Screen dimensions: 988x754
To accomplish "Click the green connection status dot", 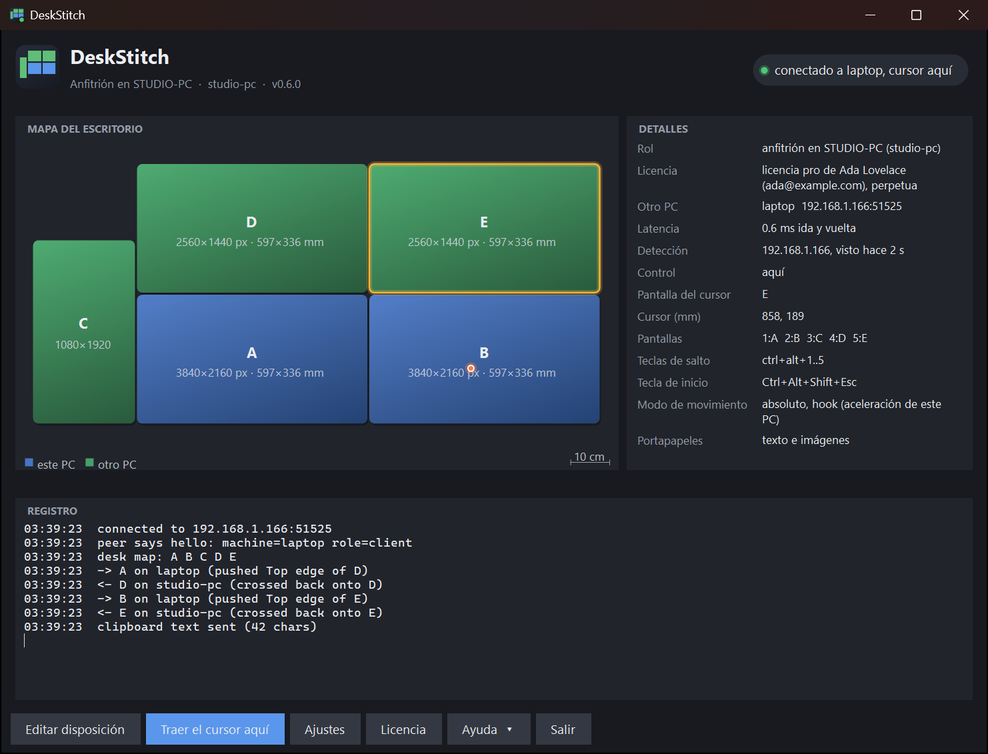I will click(x=764, y=71).
